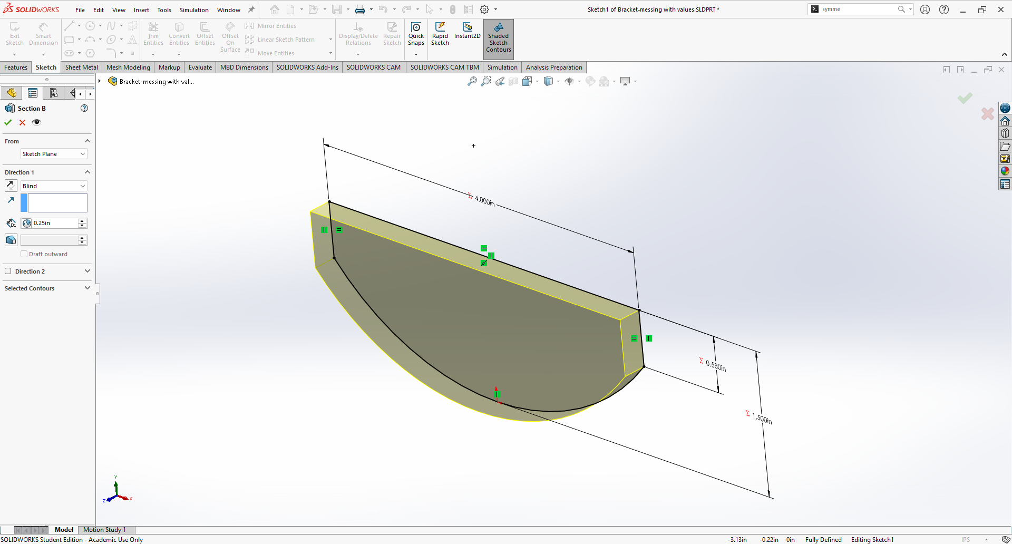
Task: Switch to the MBD Dimensions tab
Action: click(x=244, y=67)
